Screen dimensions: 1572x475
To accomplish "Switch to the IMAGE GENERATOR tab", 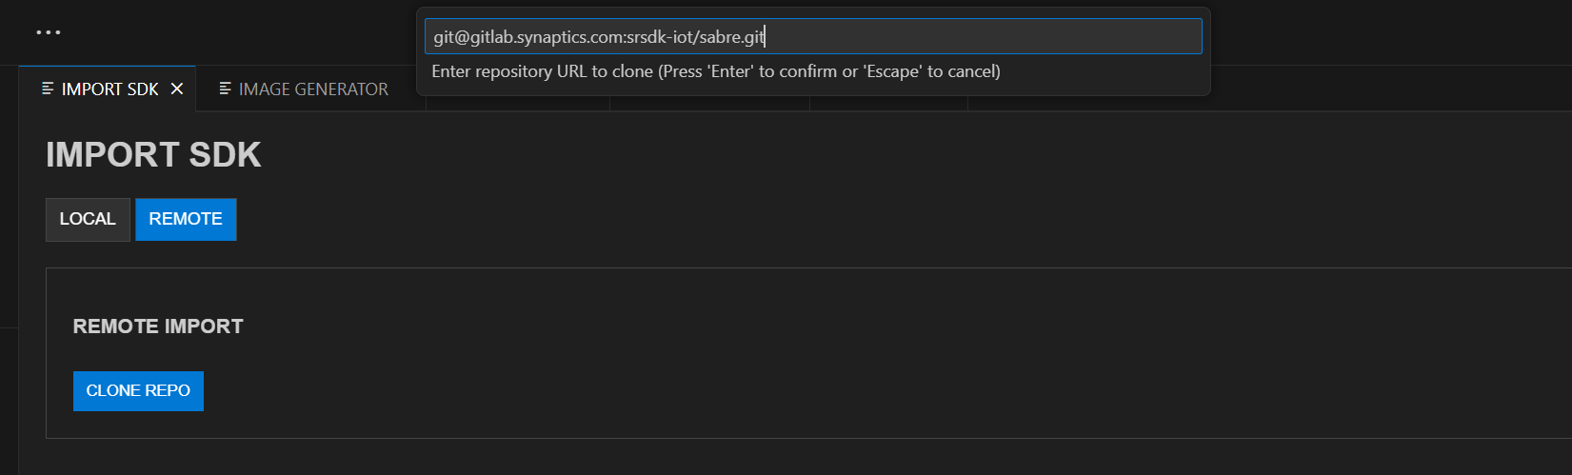I will point(312,89).
